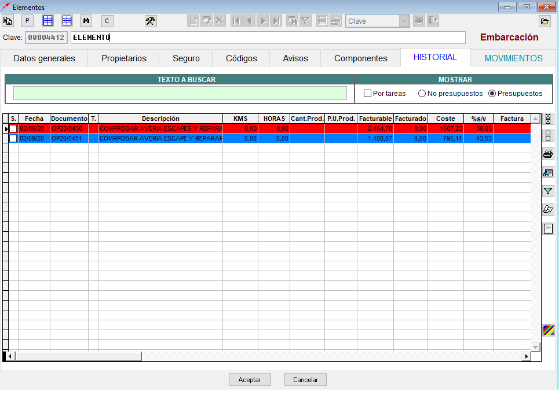
Task: Open the folder icon at top right
Action: point(545,21)
